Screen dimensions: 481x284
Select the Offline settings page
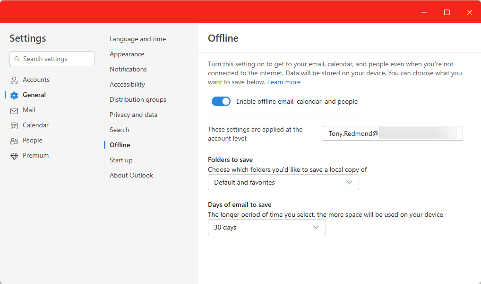[120, 145]
